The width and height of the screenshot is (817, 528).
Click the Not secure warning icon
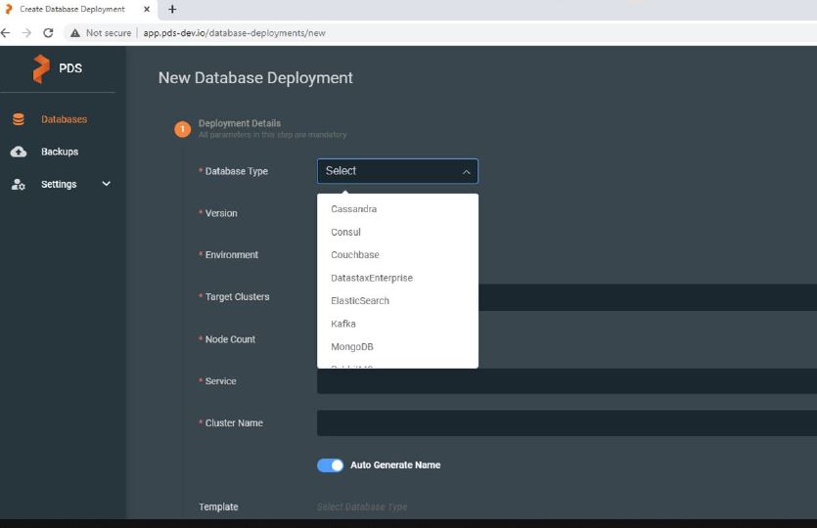tap(74, 32)
